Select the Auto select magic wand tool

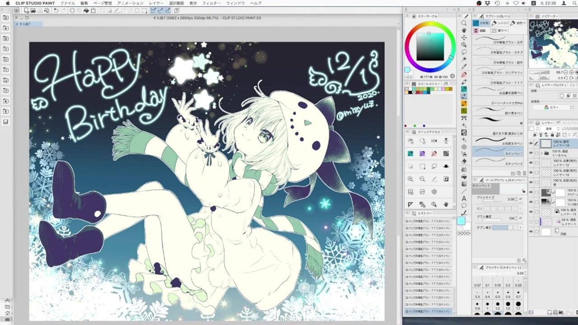pyautogui.click(x=464, y=60)
